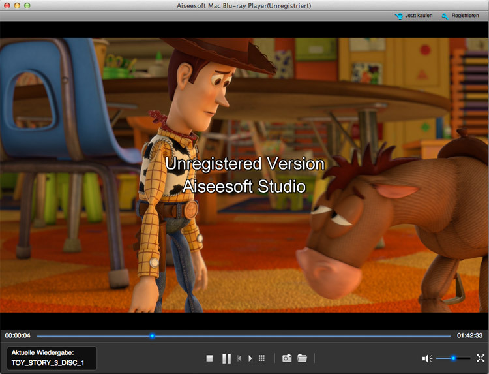Open the snapshot folder
489x374 pixels.
point(302,358)
